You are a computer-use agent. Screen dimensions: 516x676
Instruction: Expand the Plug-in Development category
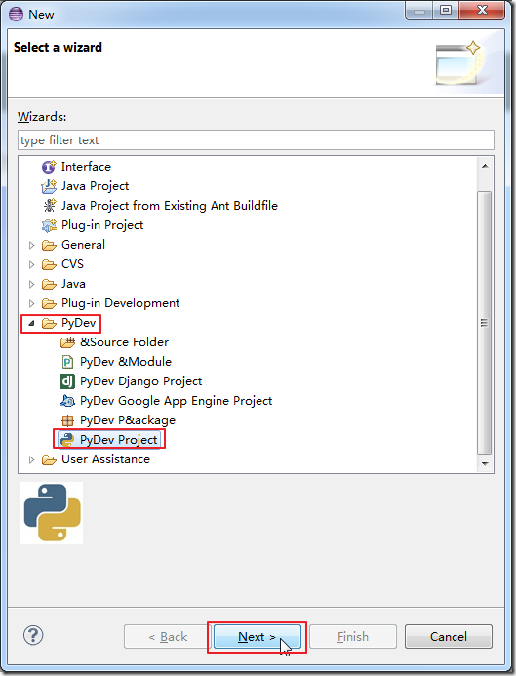[x=31, y=303]
